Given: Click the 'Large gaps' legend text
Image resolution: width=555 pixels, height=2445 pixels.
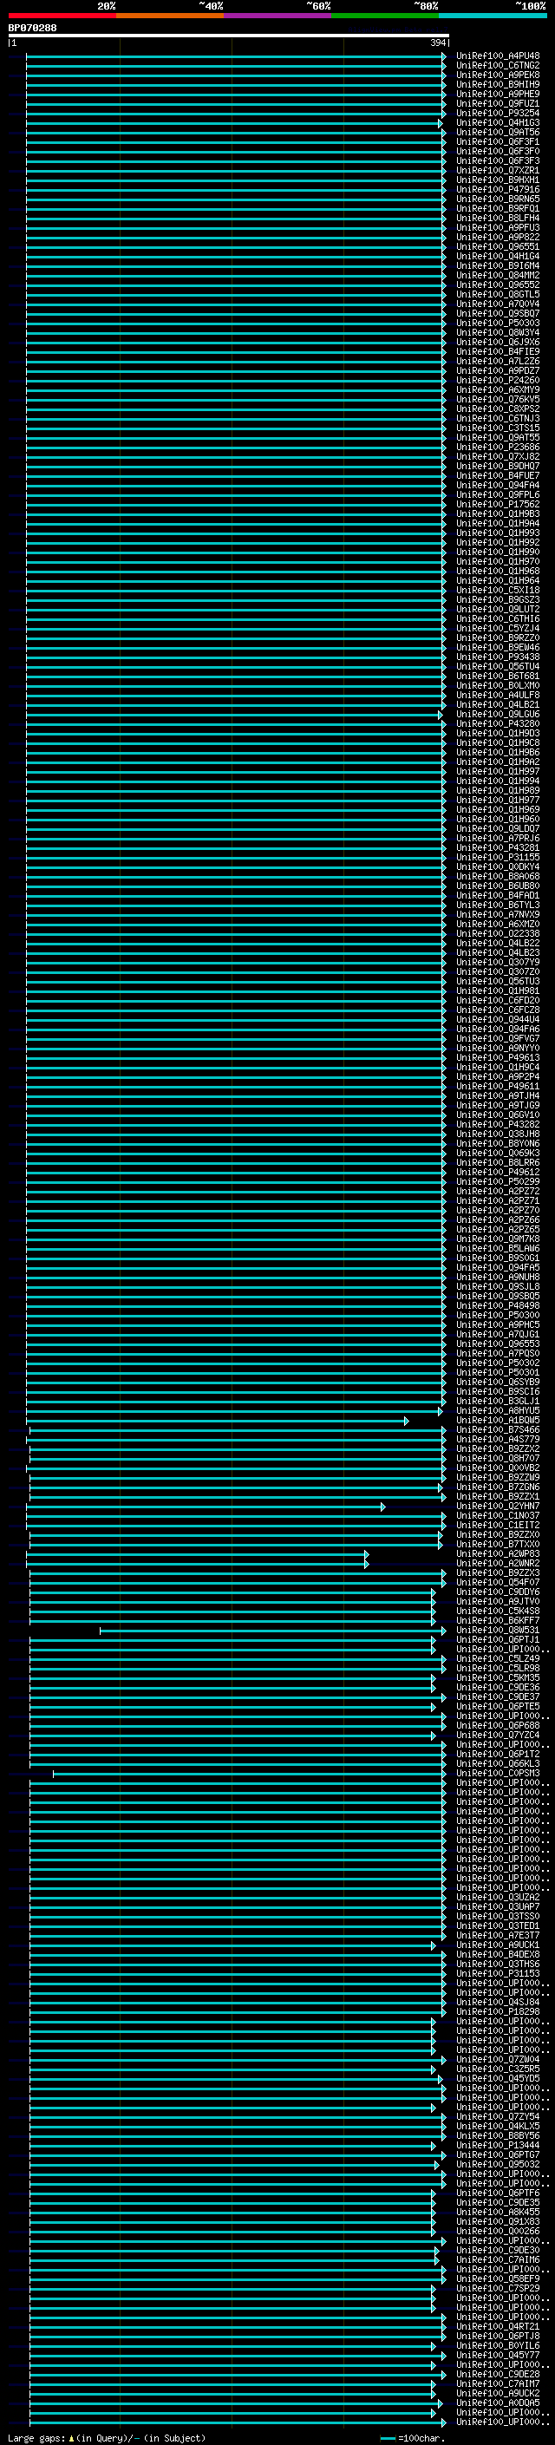Looking at the screenshot, I should click(37, 2438).
